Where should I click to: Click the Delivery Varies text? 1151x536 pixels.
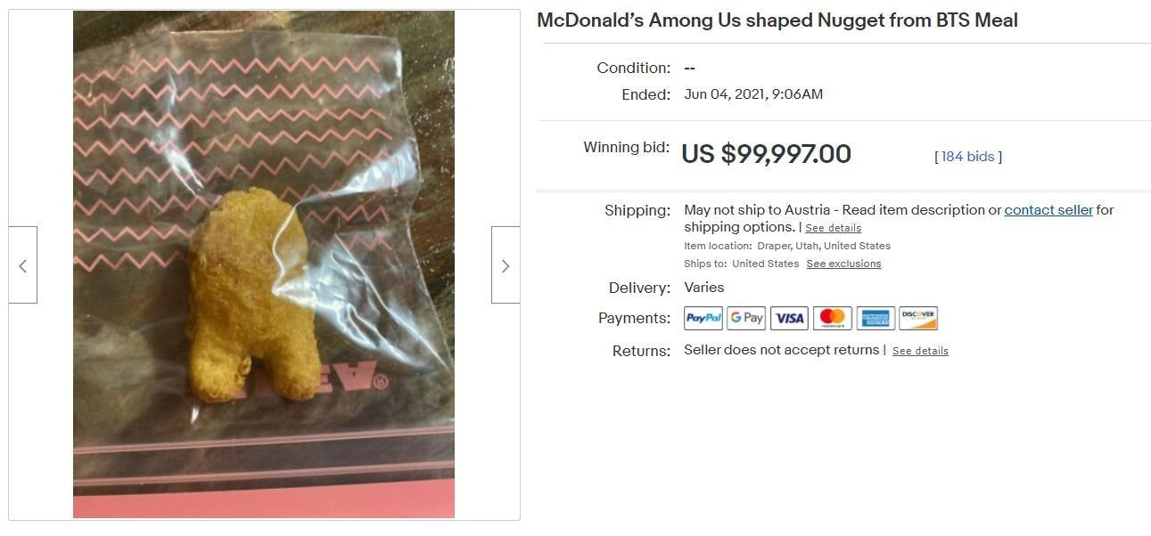pos(703,288)
